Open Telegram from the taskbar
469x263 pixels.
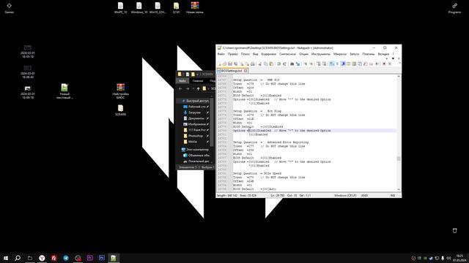tap(66, 258)
